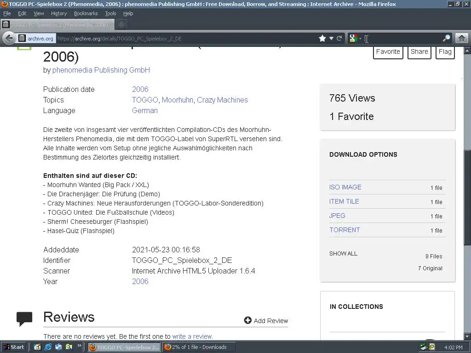Click the fourth quick launch magnifier icon
Image resolution: width=471 pixels, height=353 pixels.
click(x=69, y=347)
